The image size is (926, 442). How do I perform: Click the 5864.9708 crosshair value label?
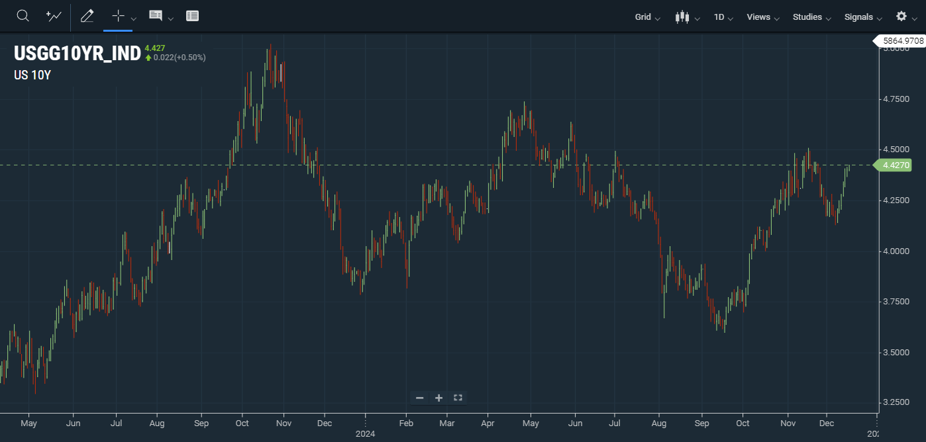(900, 41)
